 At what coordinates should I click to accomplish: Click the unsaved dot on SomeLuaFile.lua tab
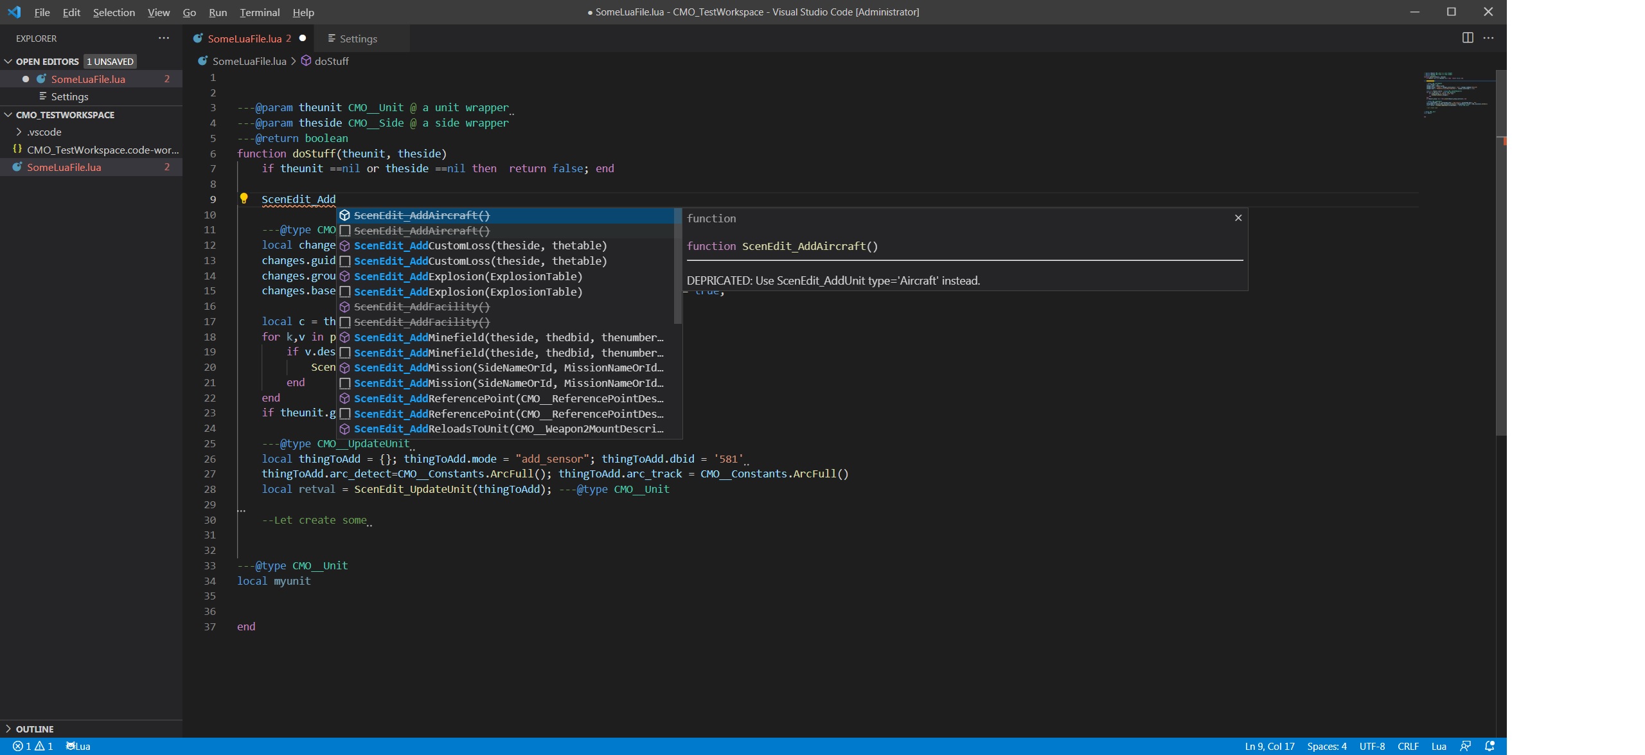coord(303,38)
